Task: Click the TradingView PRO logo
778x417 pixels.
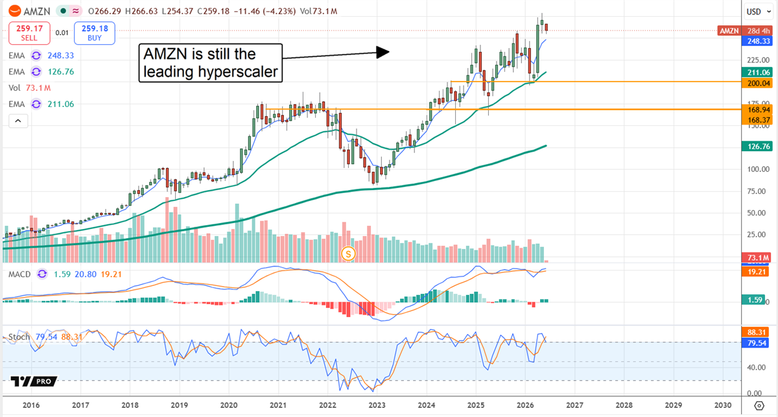Action: coord(34,381)
